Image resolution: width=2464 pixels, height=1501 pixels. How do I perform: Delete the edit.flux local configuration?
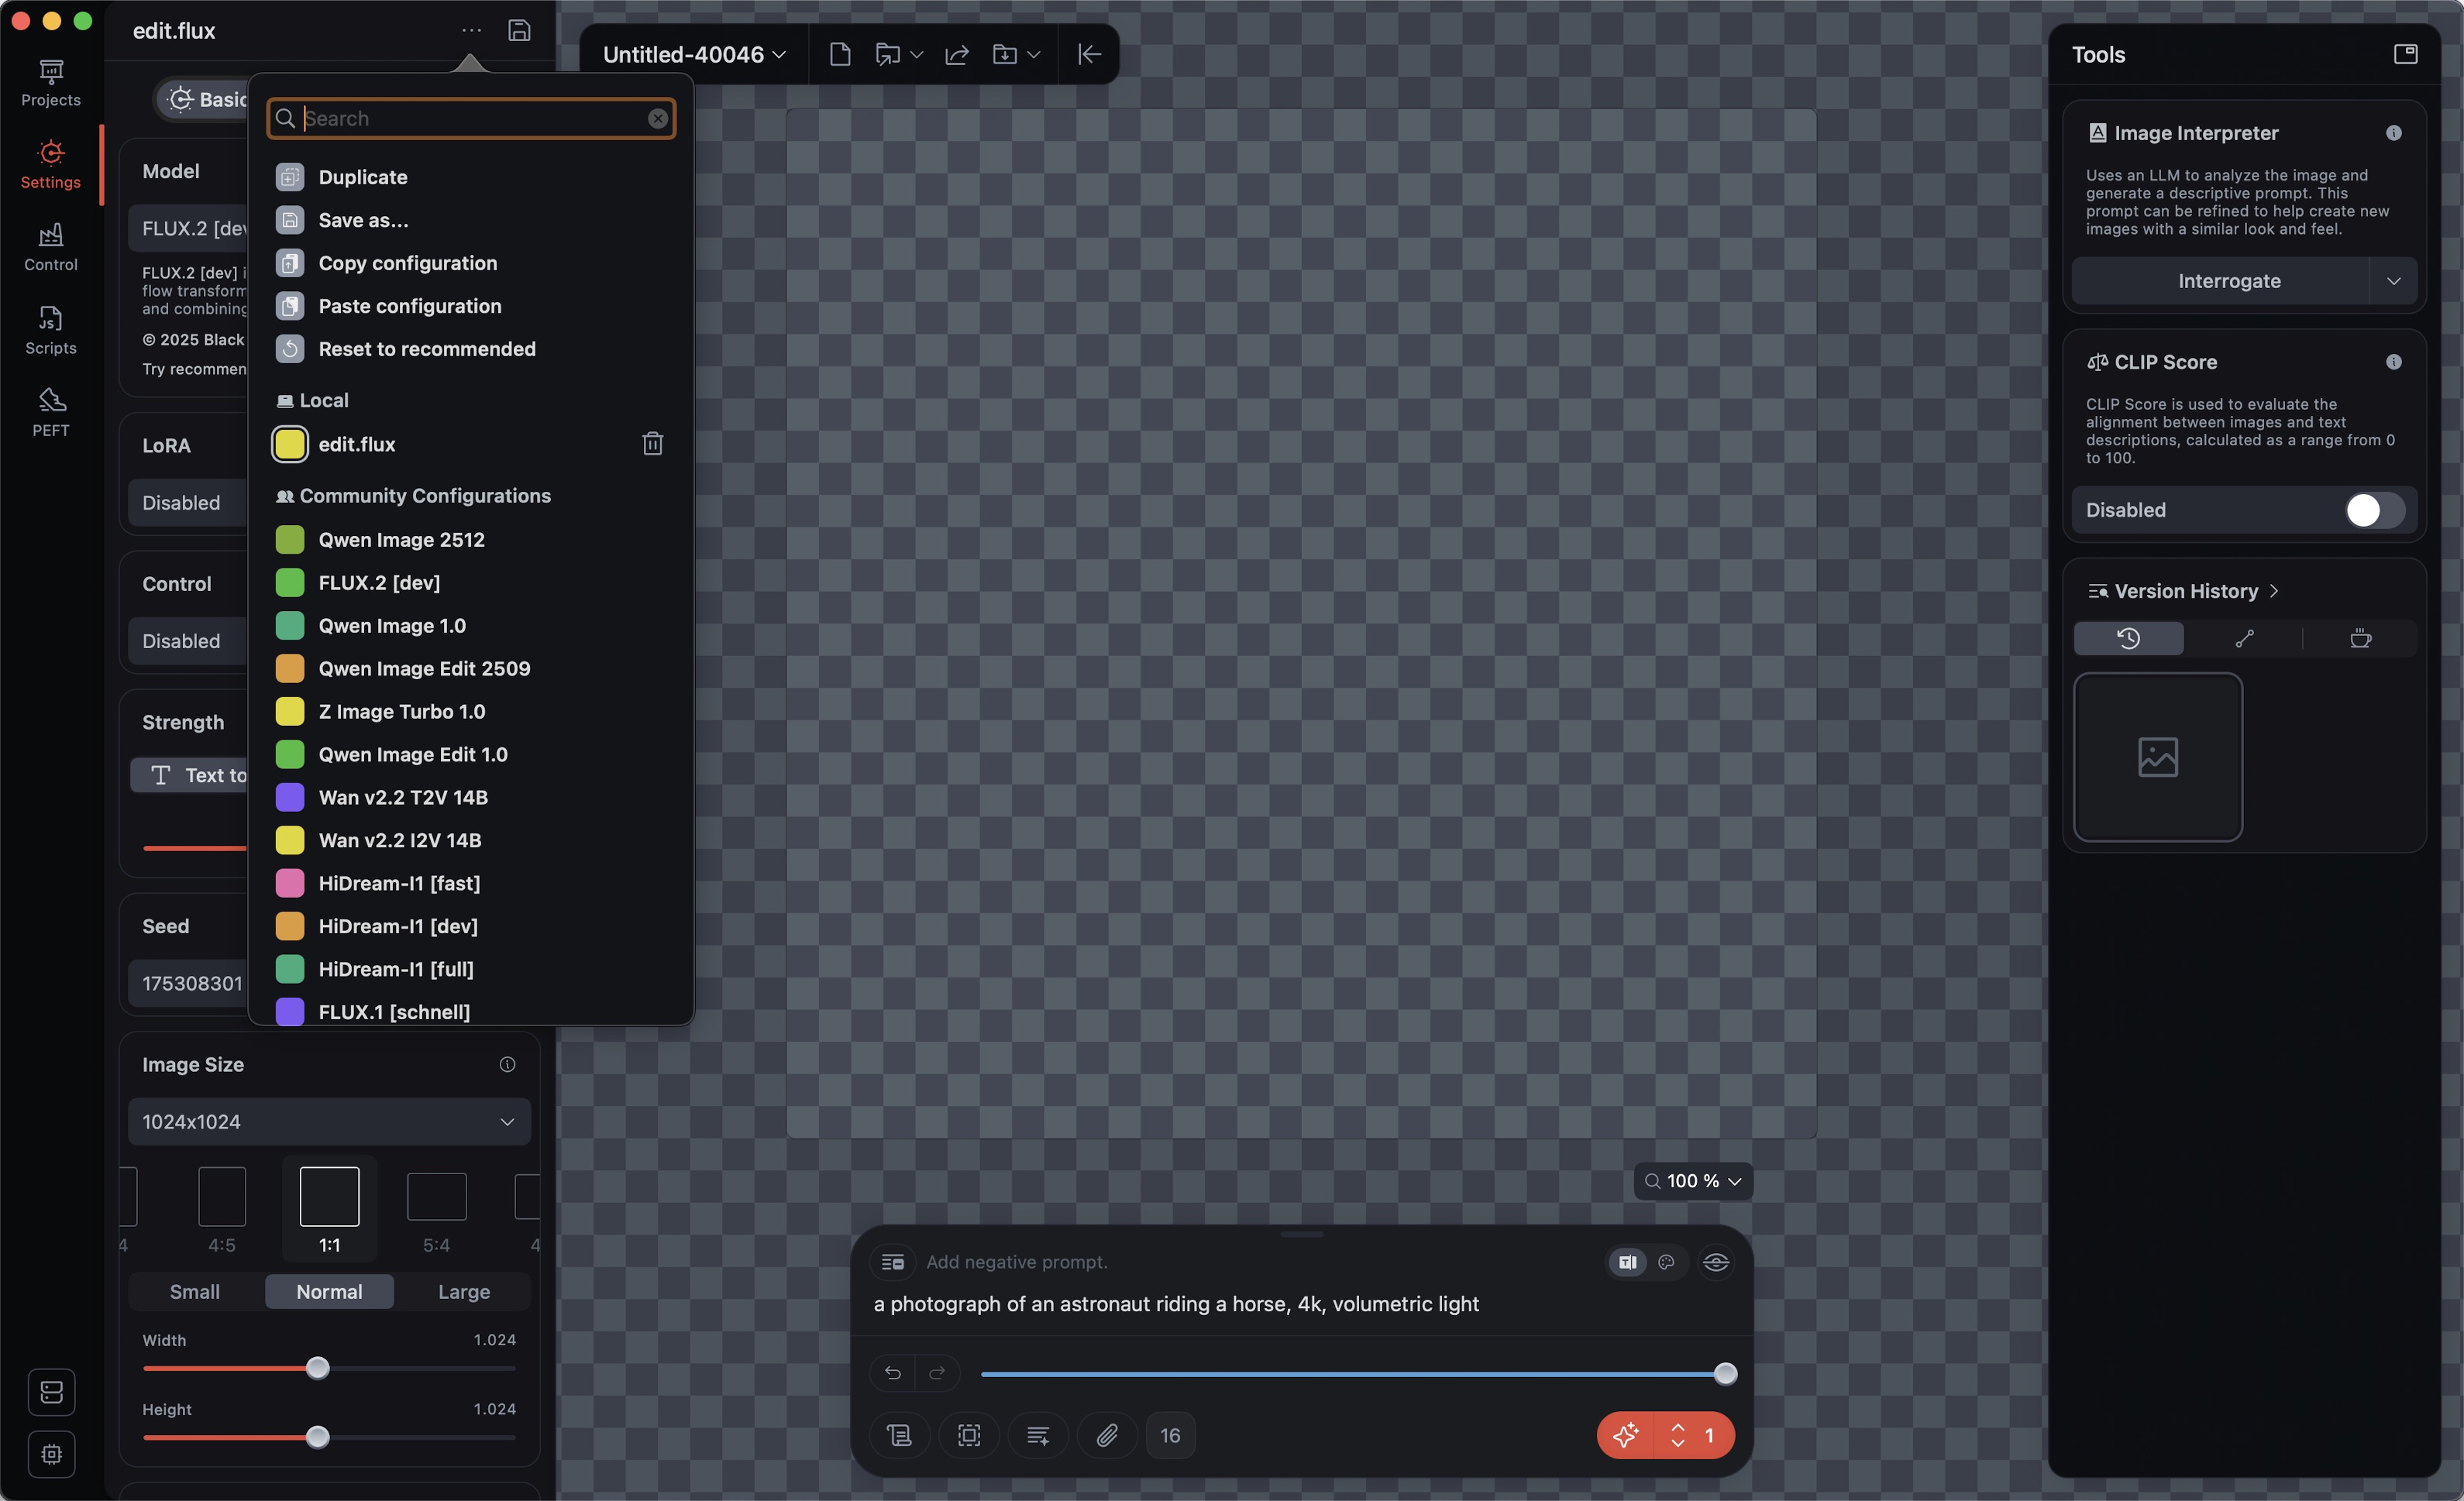(x=652, y=444)
